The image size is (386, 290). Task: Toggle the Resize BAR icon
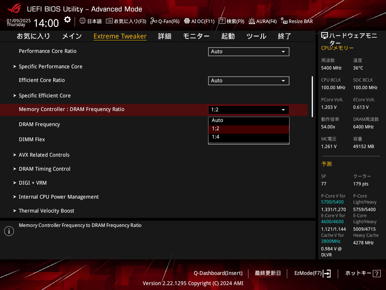pos(284,21)
